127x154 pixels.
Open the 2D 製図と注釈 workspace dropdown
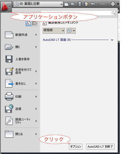[38, 4]
